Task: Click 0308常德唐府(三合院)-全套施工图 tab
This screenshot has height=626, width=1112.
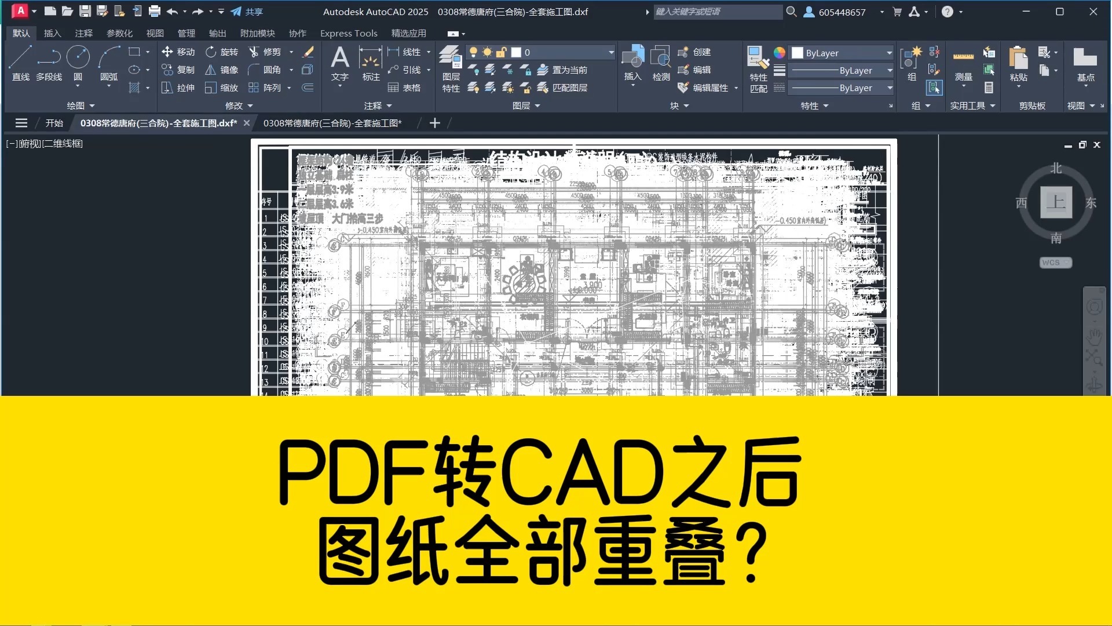Action: (x=331, y=123)
